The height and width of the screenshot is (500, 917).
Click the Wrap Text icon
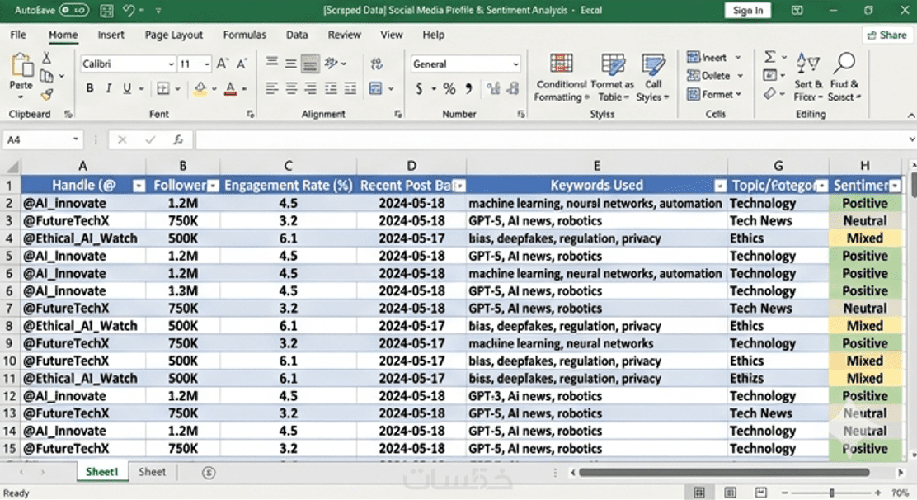pyautogui.click(x=377, y=64)
